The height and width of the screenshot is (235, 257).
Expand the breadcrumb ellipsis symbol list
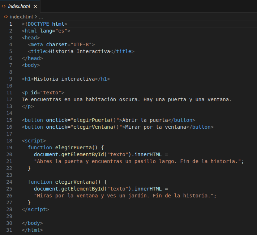(x=41, y=17)
